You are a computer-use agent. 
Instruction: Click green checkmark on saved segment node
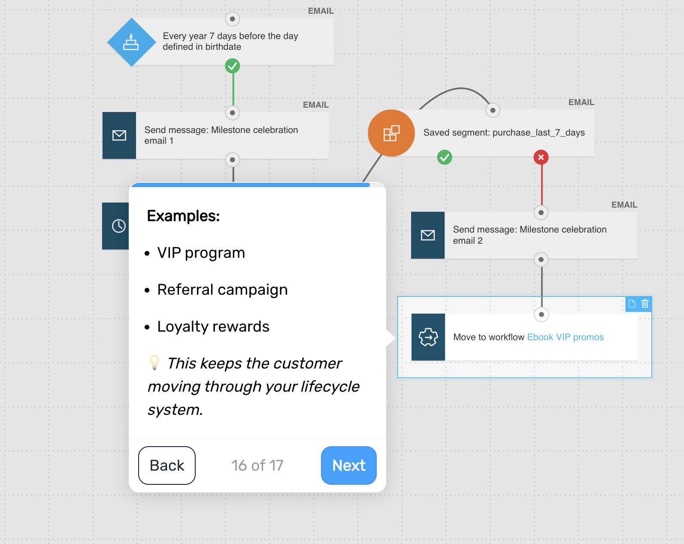[x=445, y=157]
